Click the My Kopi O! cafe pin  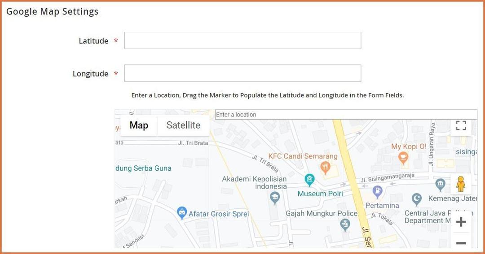pyautogui.click(x=403, y=158)
